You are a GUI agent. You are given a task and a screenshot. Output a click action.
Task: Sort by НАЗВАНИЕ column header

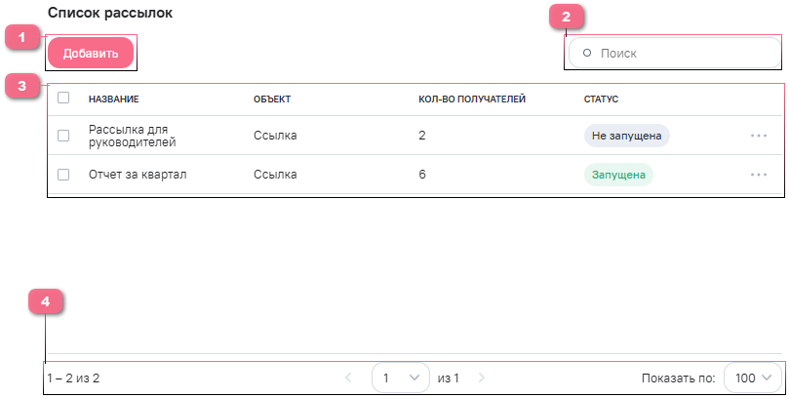pos(113,99)
